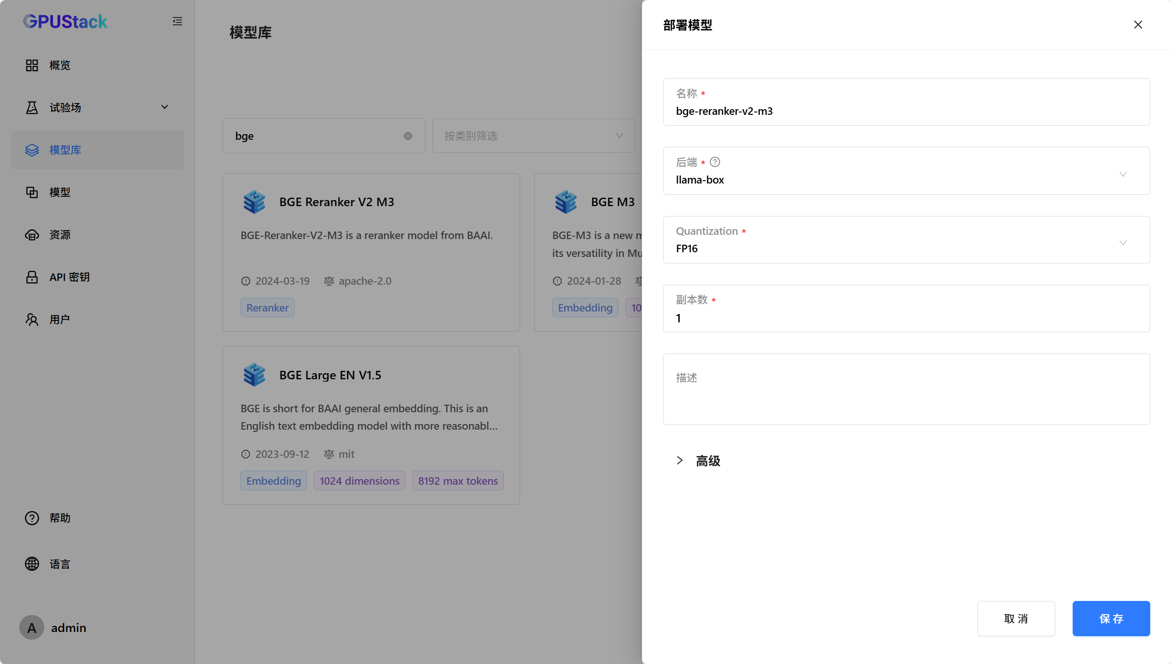Click the 帮助 help icon
Viewport: 1171px width, 664px height.
point(32,518)
